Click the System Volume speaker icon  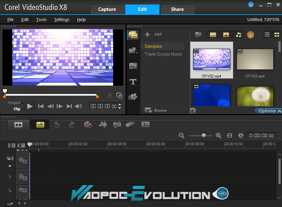78,107
